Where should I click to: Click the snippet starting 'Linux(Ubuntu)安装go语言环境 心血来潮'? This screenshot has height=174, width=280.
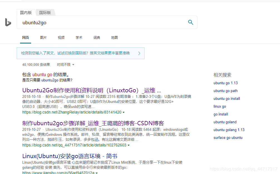pyautogui.click(x=102, y=165)
